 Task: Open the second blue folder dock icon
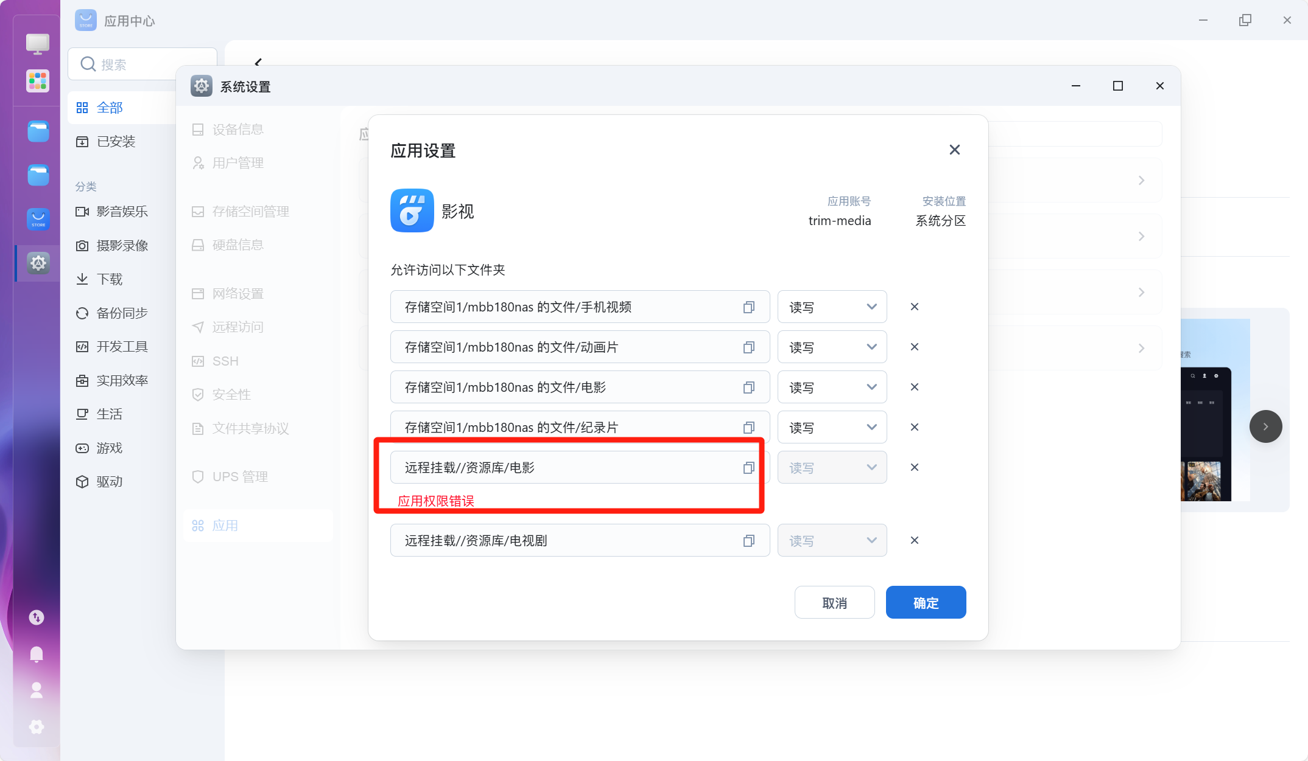(38, 175)
